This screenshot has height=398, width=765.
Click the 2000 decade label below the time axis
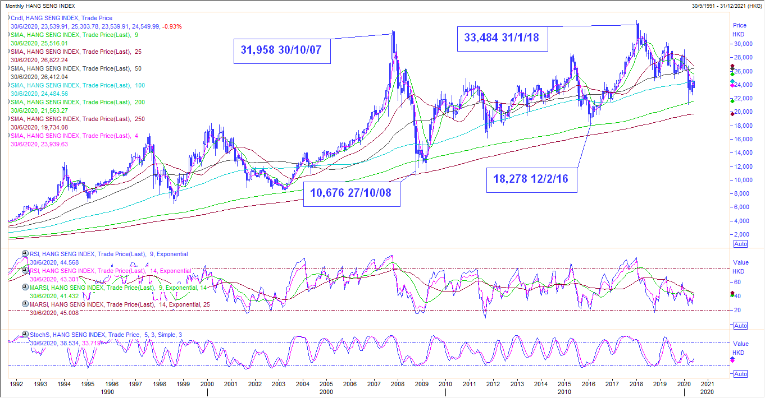tap(326, 392)
